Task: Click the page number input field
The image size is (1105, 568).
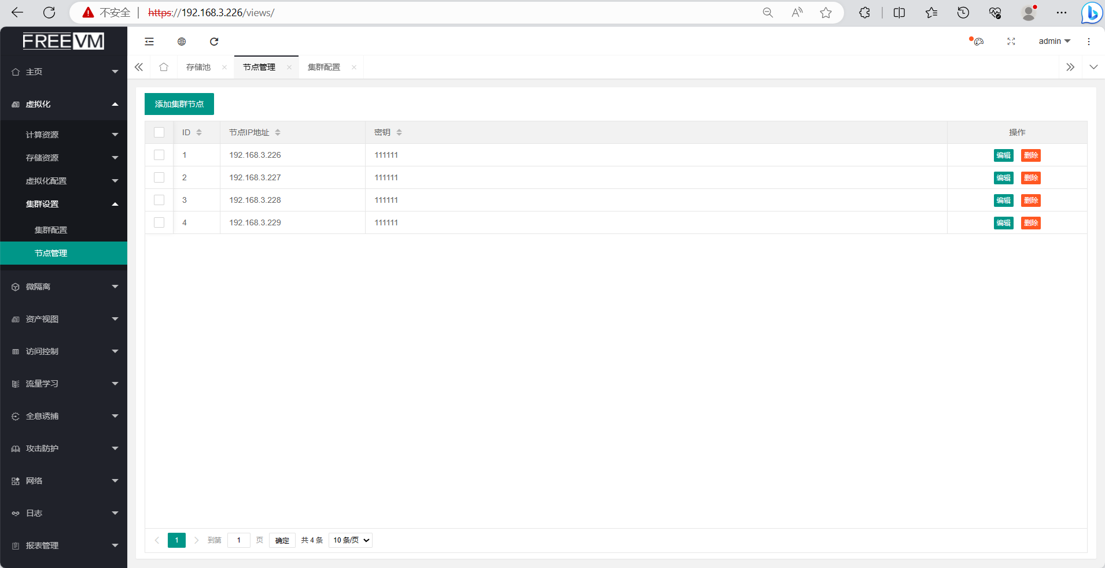Action: (239, 540)
